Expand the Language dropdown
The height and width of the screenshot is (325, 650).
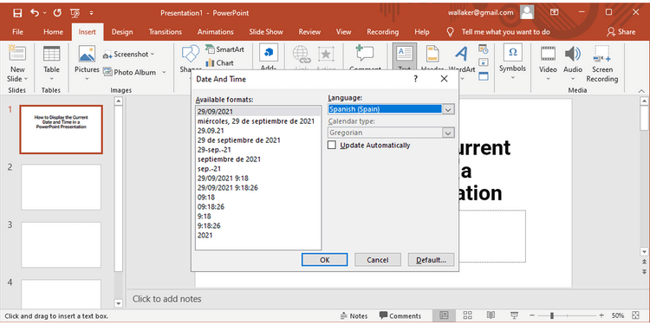(448, 109)
